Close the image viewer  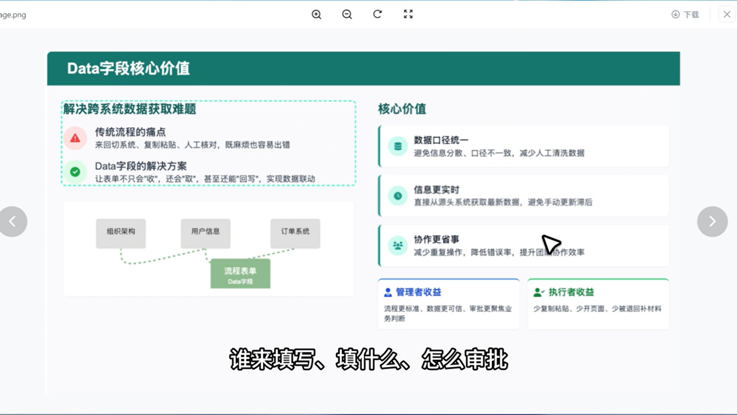pos(727,15)
